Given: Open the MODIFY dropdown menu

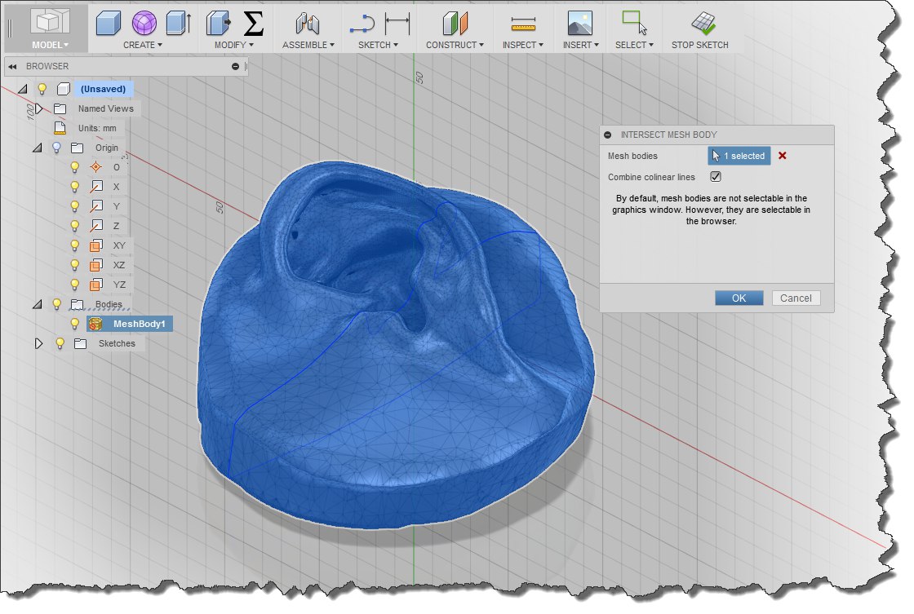Looking at the screenshot, I should (x=233, y=45).
